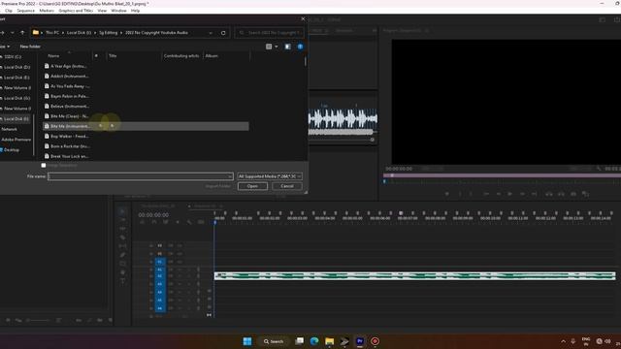Open the file type All Supported Media dropdown
Screen dimensions: 621x349
270,176
